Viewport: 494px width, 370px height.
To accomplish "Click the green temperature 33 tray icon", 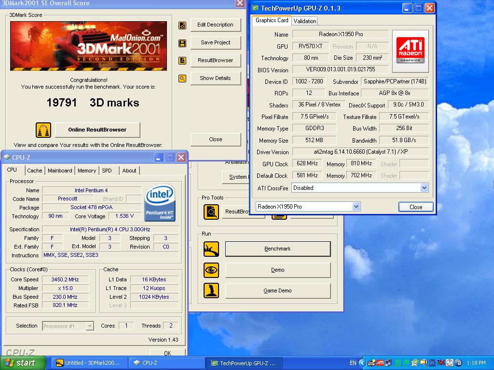I will (398, 363).
